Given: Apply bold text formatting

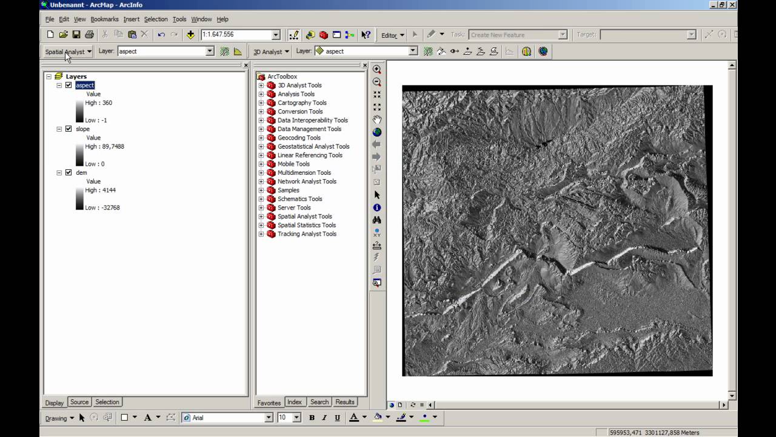Looking at the screenshot, I should 312,418.
